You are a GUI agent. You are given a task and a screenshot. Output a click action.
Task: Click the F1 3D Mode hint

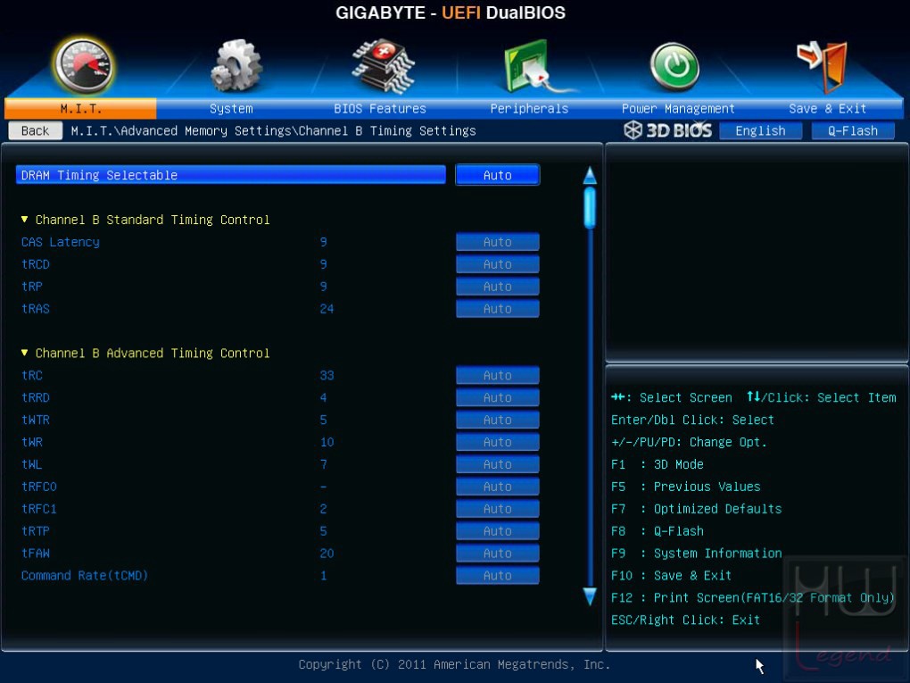657,464
